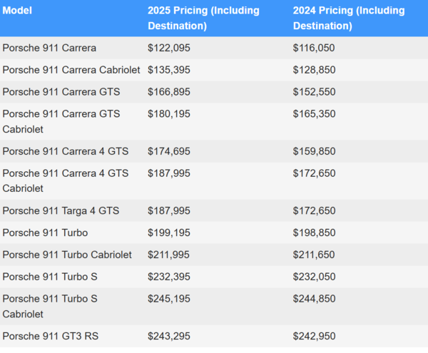Select the Porsche 911 Carrera Cabriolet cell
Screen dimensions: 428x353
click(x=73, y=70)
